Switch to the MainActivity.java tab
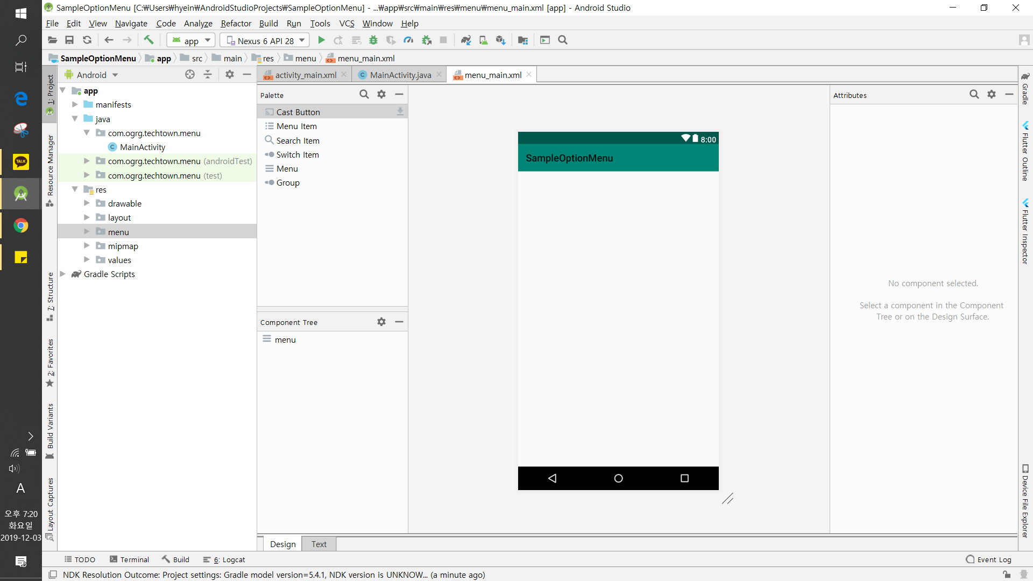 pyautogui.click(x=400, y=75)
